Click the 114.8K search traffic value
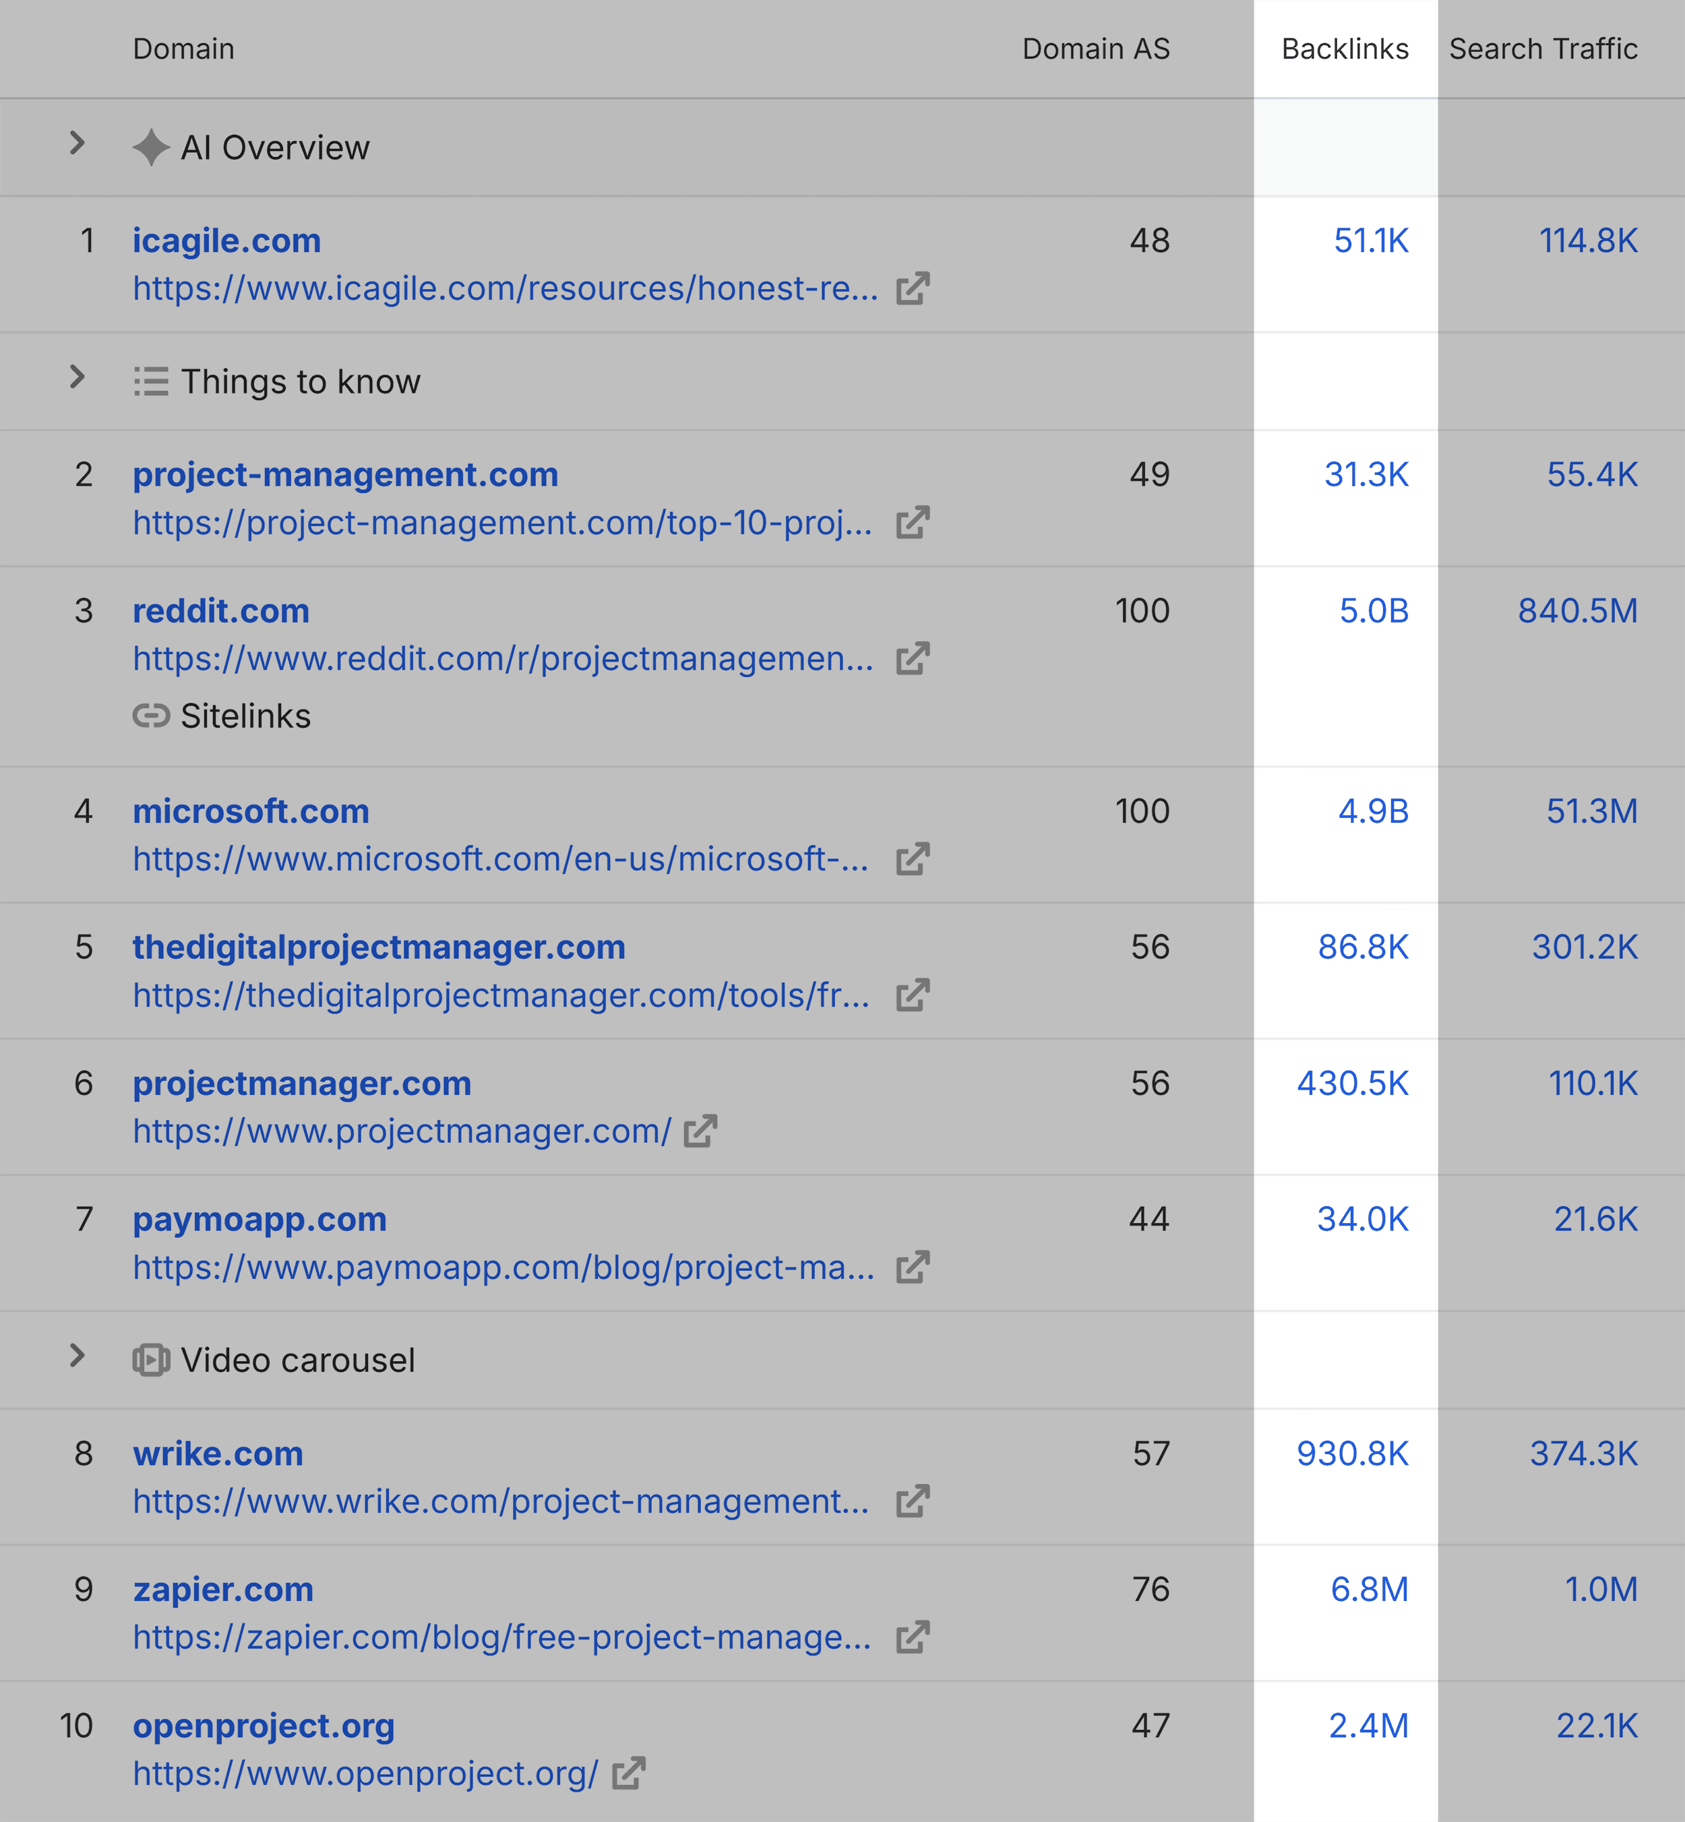Image resolution: width=1685 pixels, height=1822 pixels. [x=1589, y=241]
